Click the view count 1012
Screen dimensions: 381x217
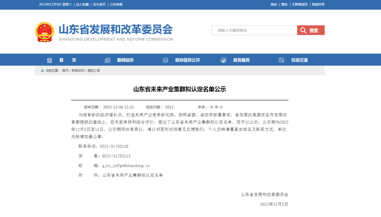169,107
